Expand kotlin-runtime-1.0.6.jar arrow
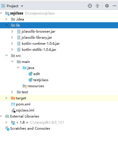 [x=12, y=43]
